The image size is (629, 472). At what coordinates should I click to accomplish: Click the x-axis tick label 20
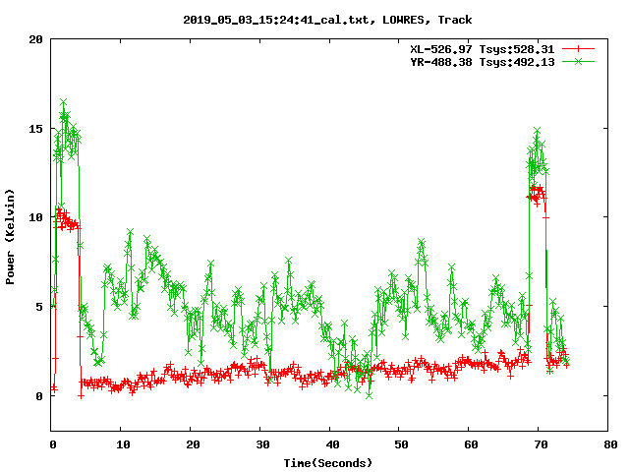193,444
